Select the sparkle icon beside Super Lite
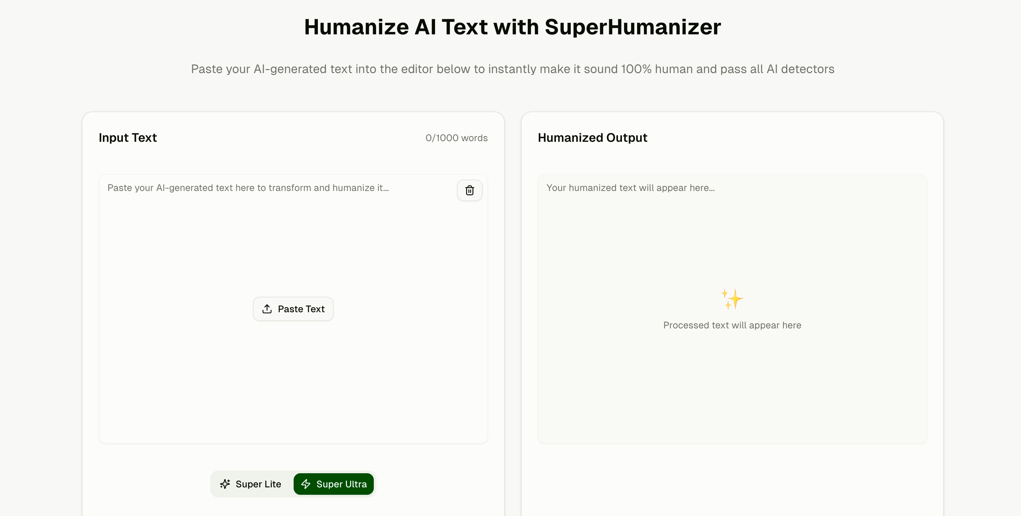The height and width of the screenshot is (516, 1021). pos(225,484)
